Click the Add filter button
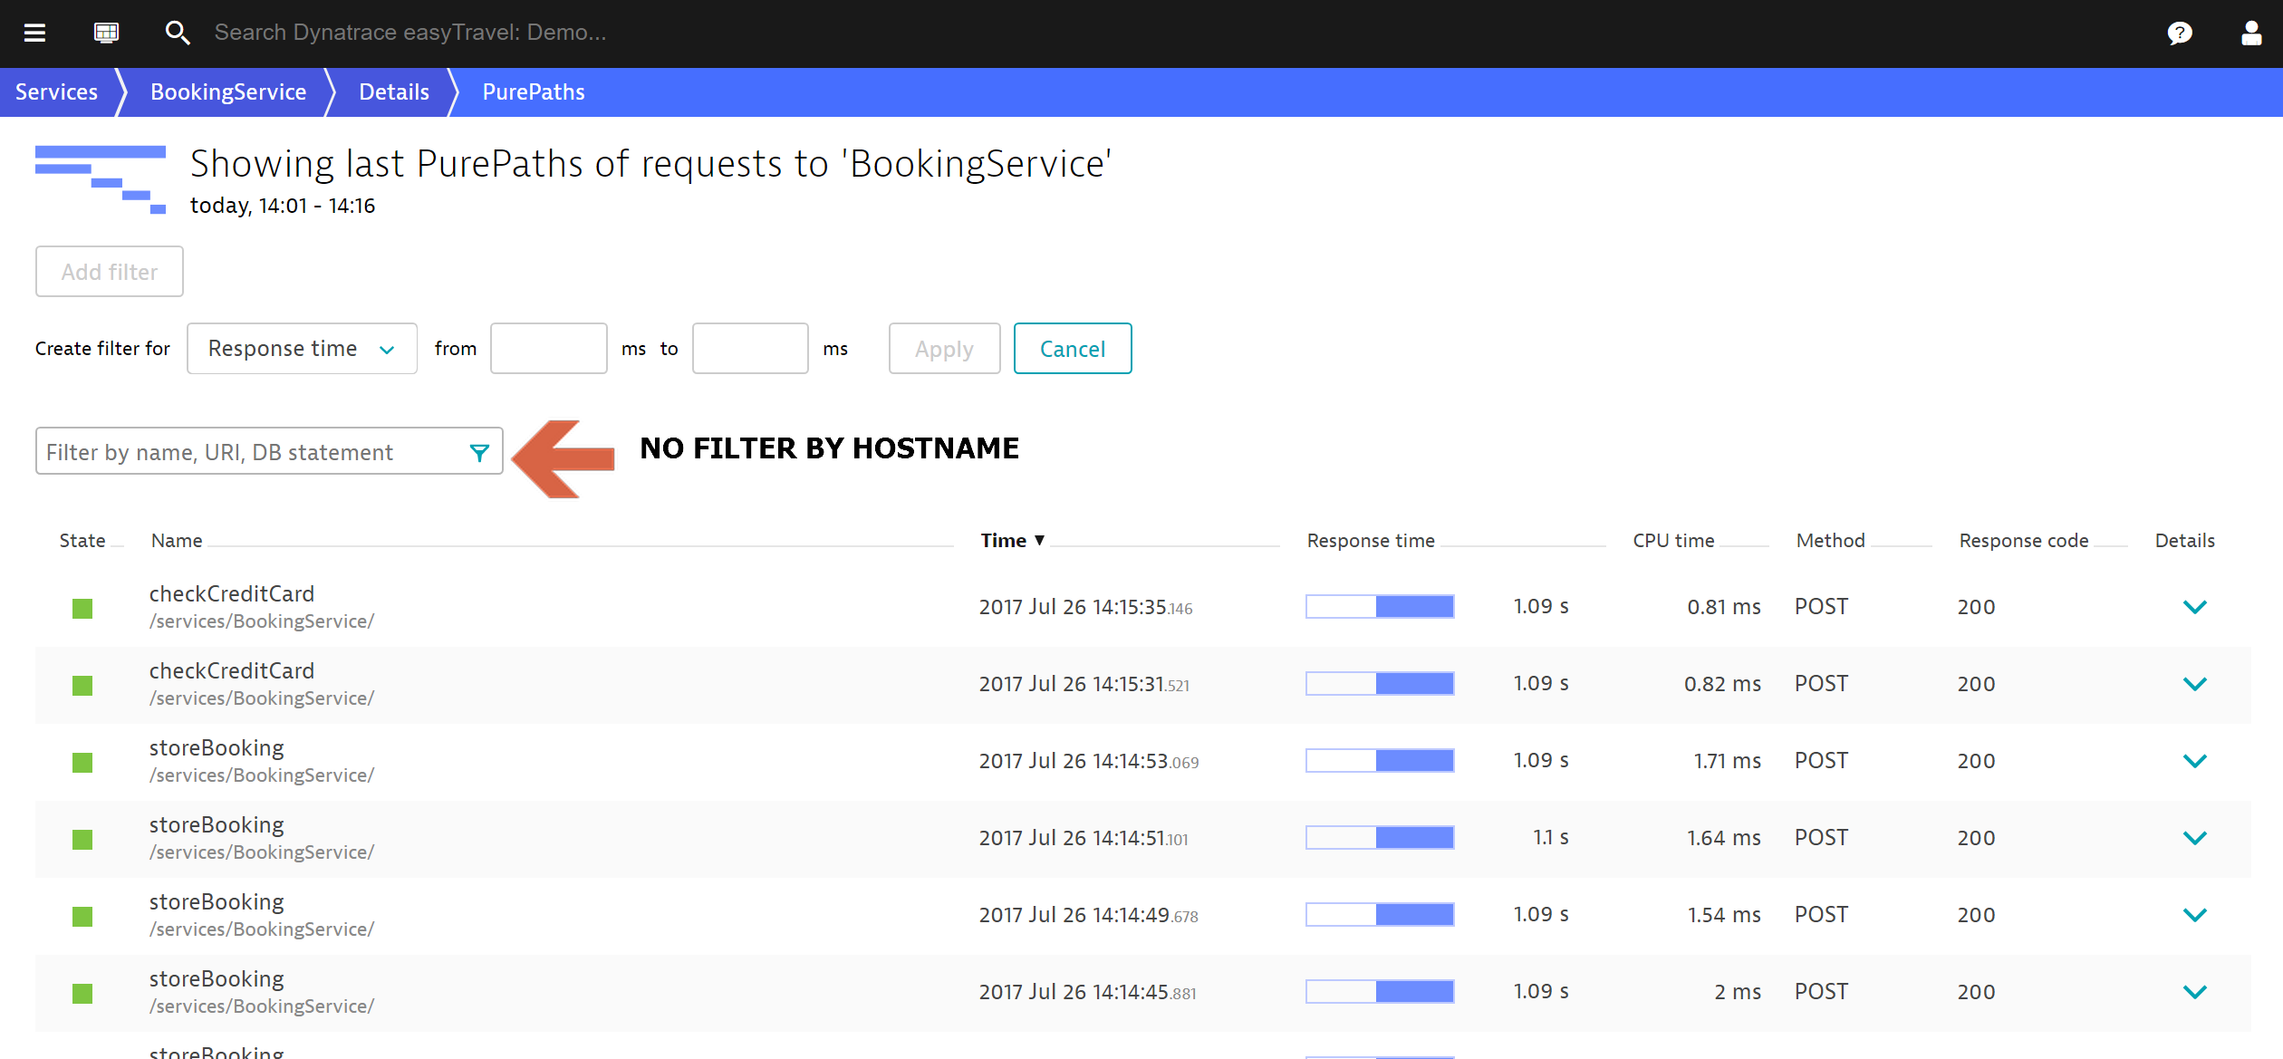The height and width of the screenshot is (1059, 2283). pyautogui.click(x=110, y=272)
